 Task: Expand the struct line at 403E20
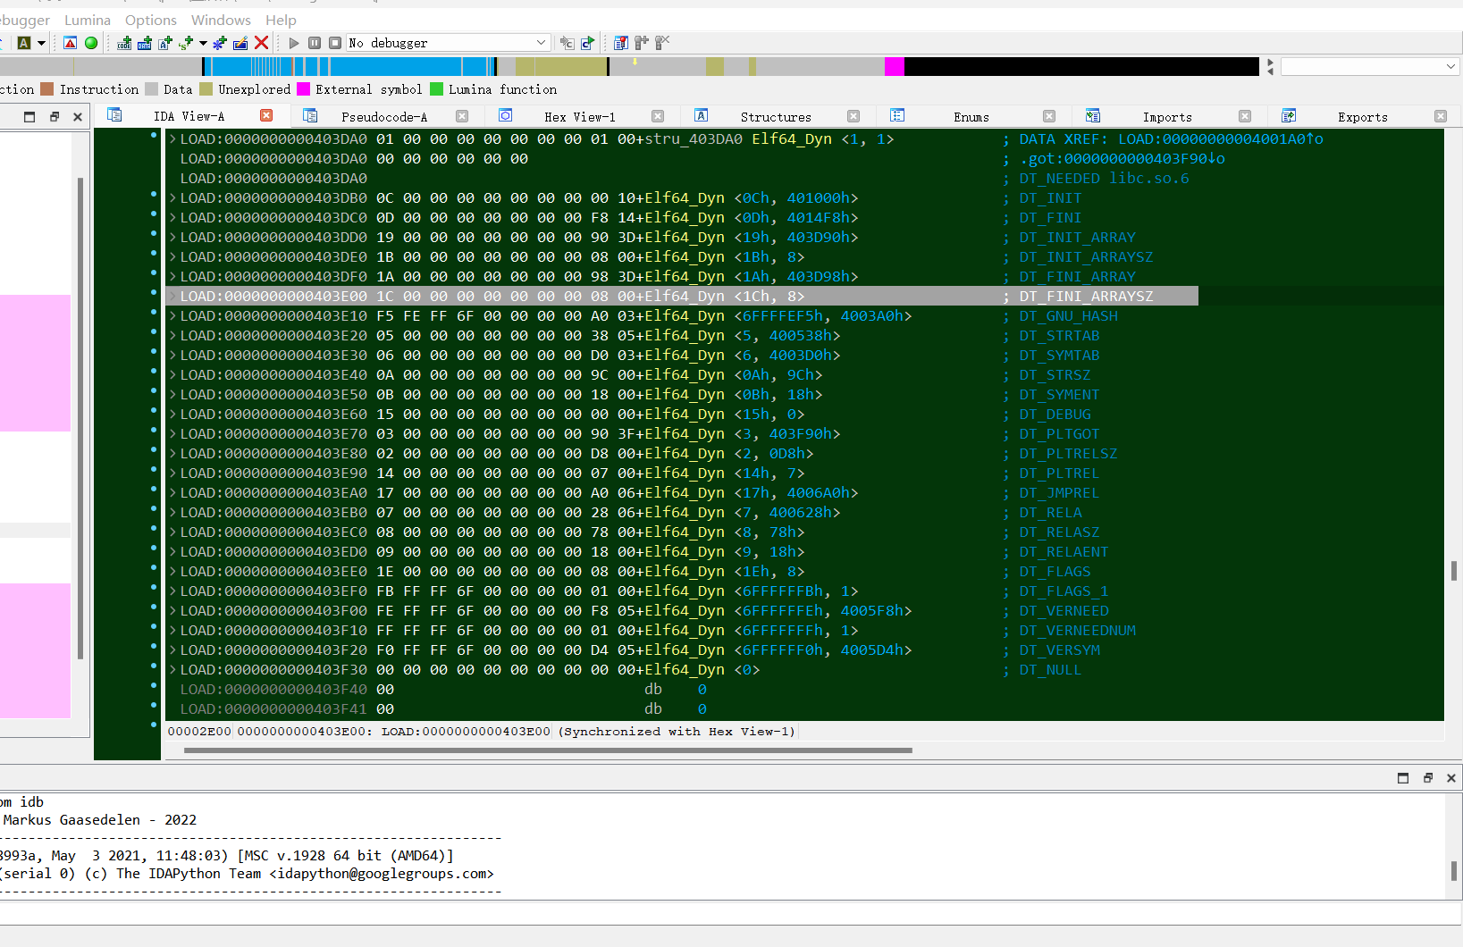(x=173, y=335)
